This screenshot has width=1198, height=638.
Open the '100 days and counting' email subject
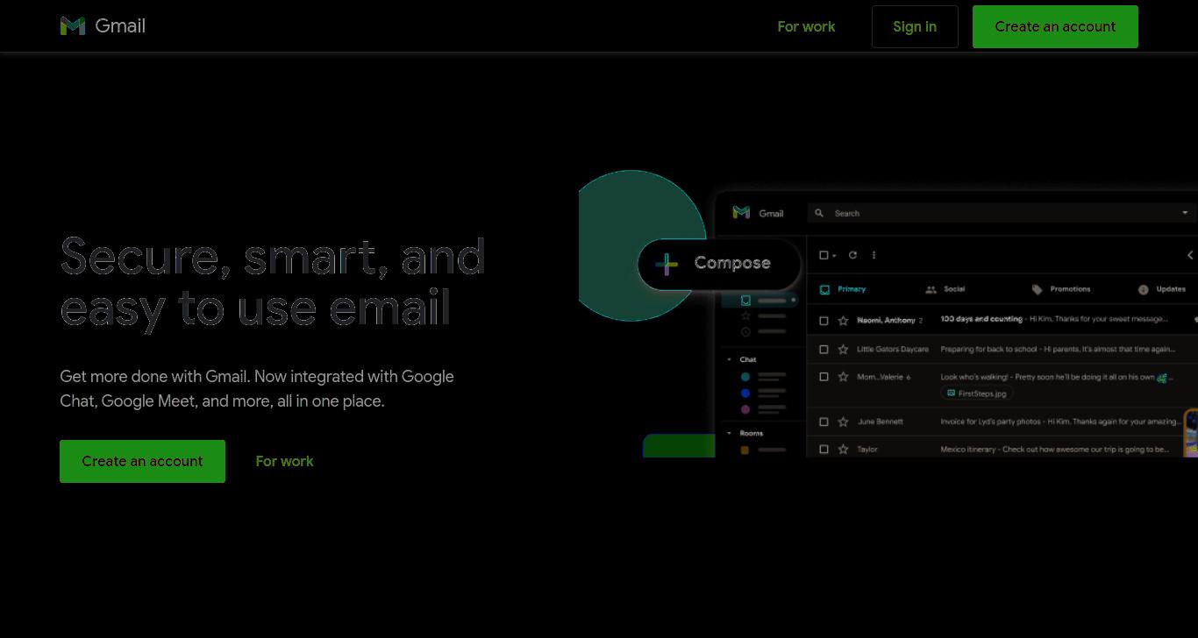[981, 319]
